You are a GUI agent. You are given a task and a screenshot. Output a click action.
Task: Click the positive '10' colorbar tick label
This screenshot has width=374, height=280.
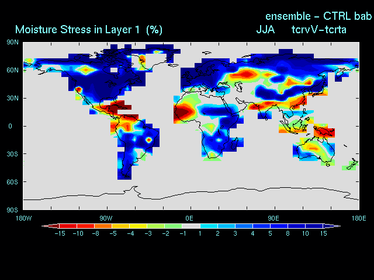[x=306, y=233]
